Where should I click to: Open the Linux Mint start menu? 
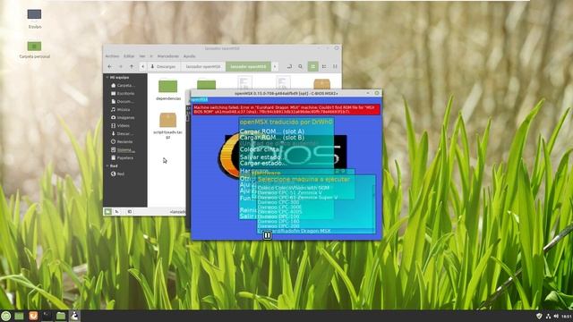coord(6,316)
